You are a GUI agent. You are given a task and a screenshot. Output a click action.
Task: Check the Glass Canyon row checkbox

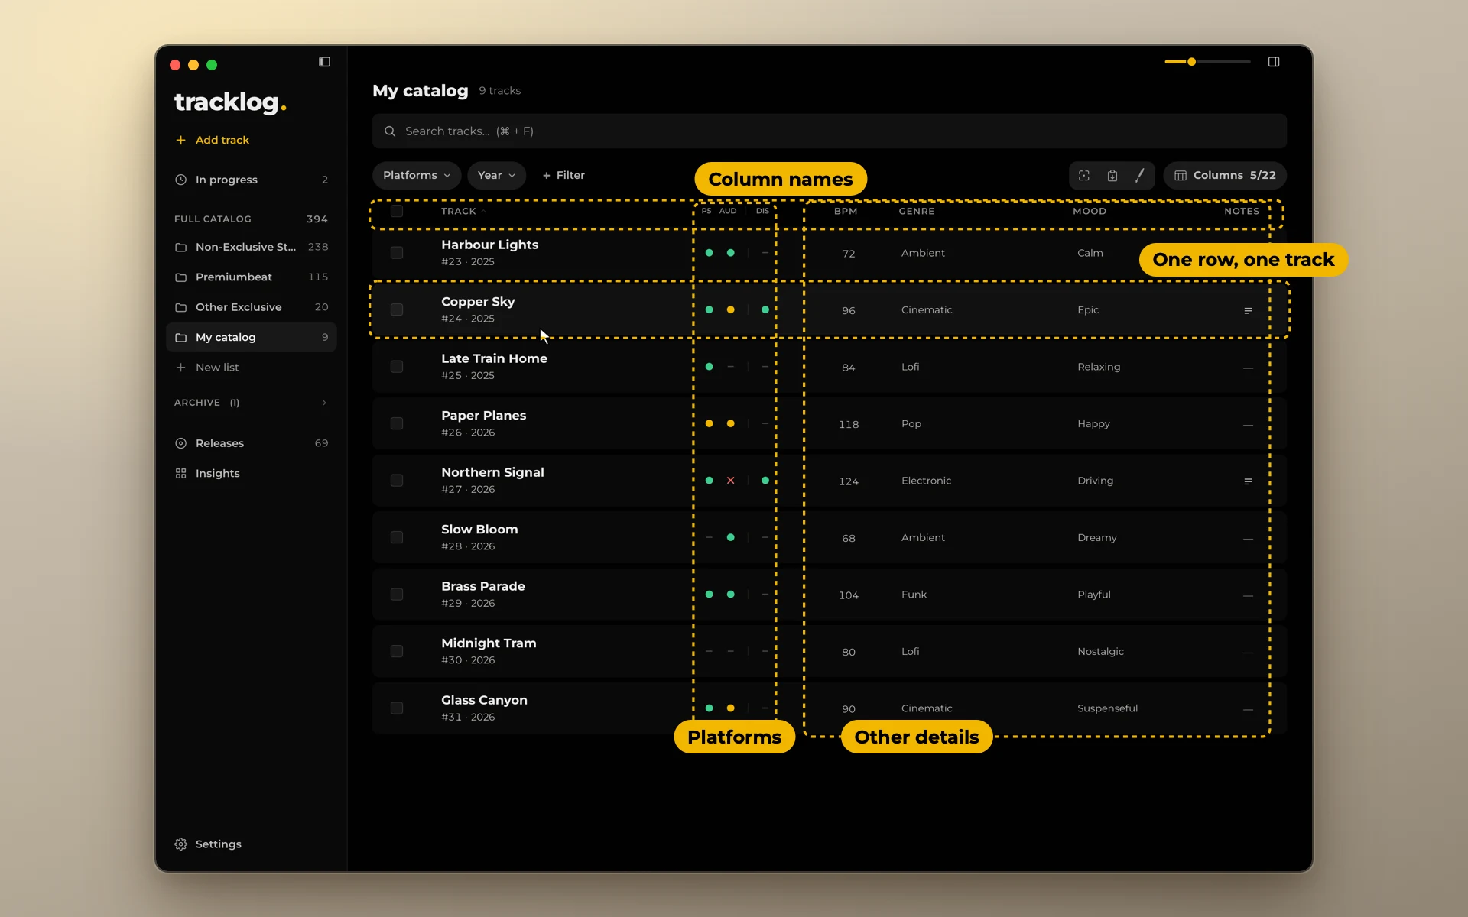pos(397,708)
